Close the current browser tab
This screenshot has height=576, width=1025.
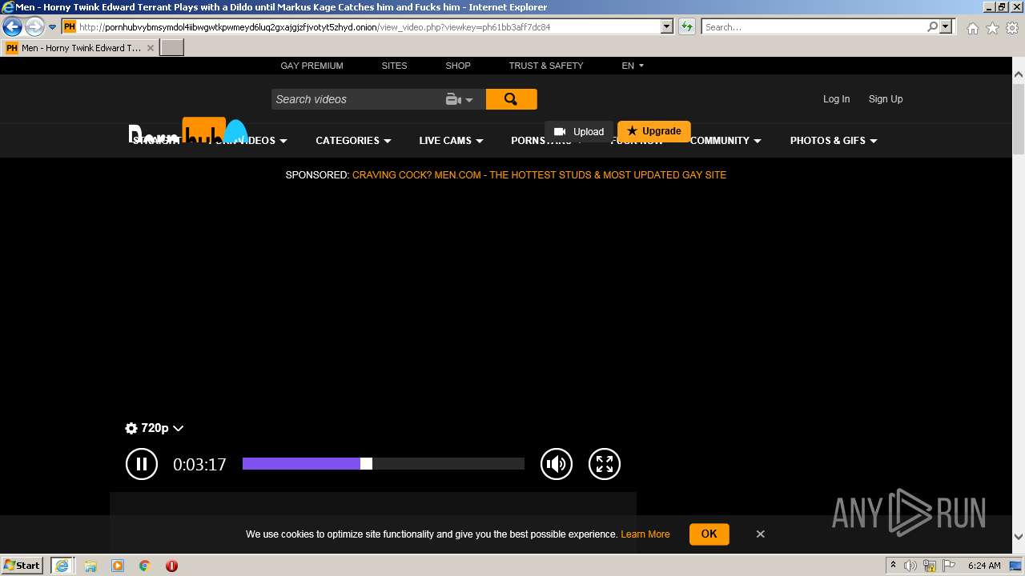[x=150, y=48]
